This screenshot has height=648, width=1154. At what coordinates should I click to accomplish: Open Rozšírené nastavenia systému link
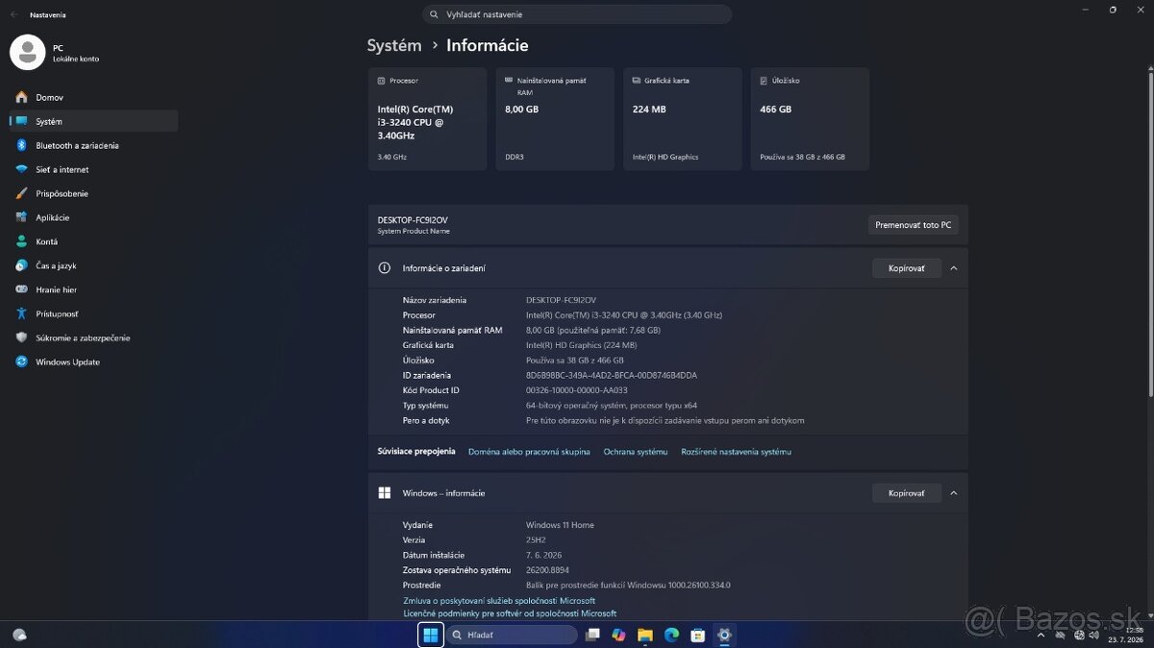737,452
